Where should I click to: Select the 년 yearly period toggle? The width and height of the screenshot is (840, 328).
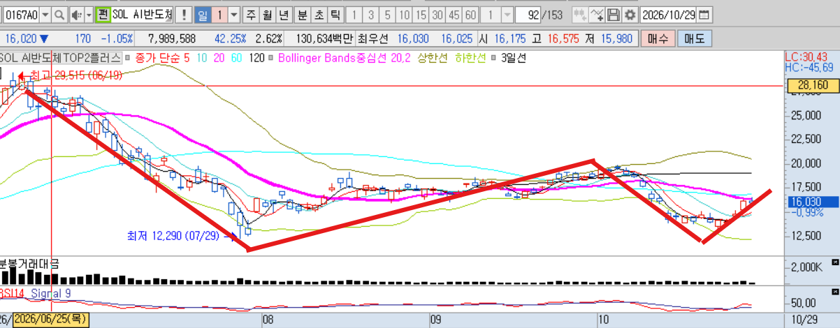tap(284, 15)
